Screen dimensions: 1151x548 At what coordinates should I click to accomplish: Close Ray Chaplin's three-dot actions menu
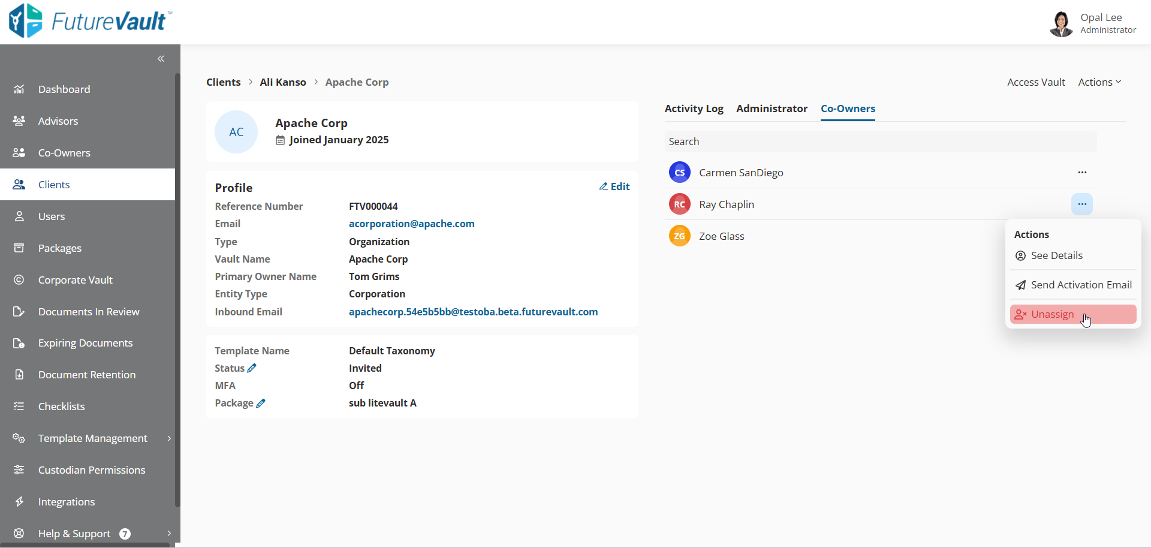pos(1082,204)
